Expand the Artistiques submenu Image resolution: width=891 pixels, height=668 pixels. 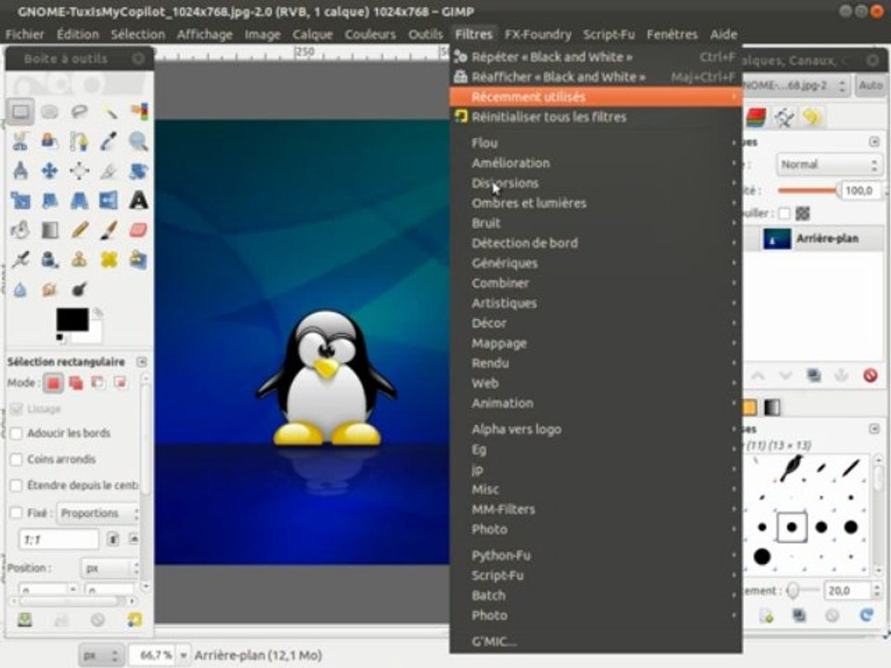[x=596, y=302]
